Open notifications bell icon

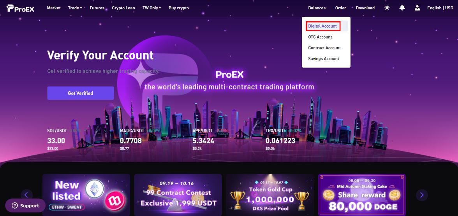tap(402, 8)
